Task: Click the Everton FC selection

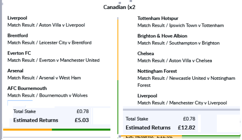Action: [x=19, y=53]
